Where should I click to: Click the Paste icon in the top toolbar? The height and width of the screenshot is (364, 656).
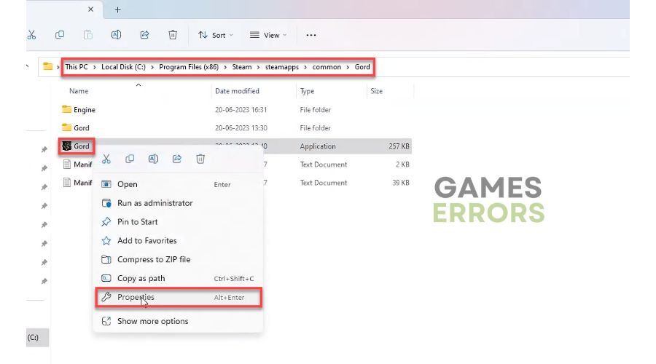tap(88, 35)
